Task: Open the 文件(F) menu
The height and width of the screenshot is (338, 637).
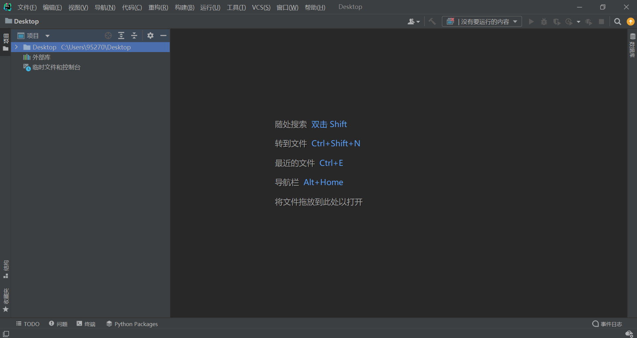Action: (26, 7)
